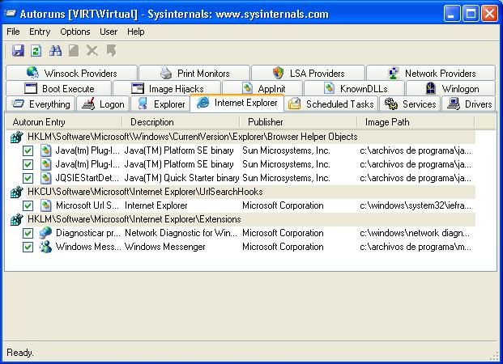Click the Autoruns title bar app icon
The image size is (503, 364).
pyautogui.click(x=10, y=14)
